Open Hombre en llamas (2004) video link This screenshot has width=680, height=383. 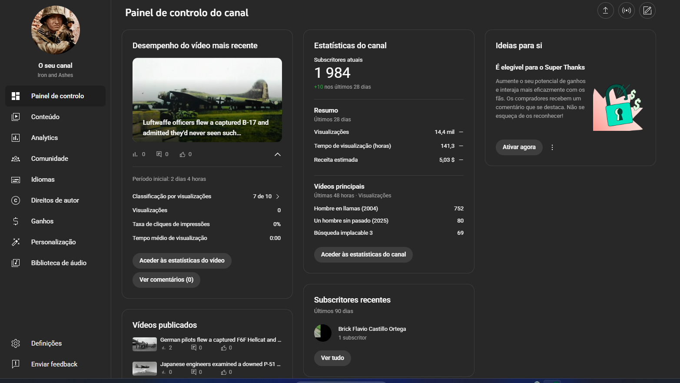pos(346,209)
